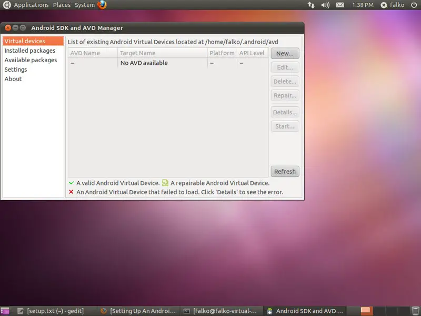The height and width of the screenshot is (316, 421).
Task: Click the repairable device legend icon
Action: 165,183
